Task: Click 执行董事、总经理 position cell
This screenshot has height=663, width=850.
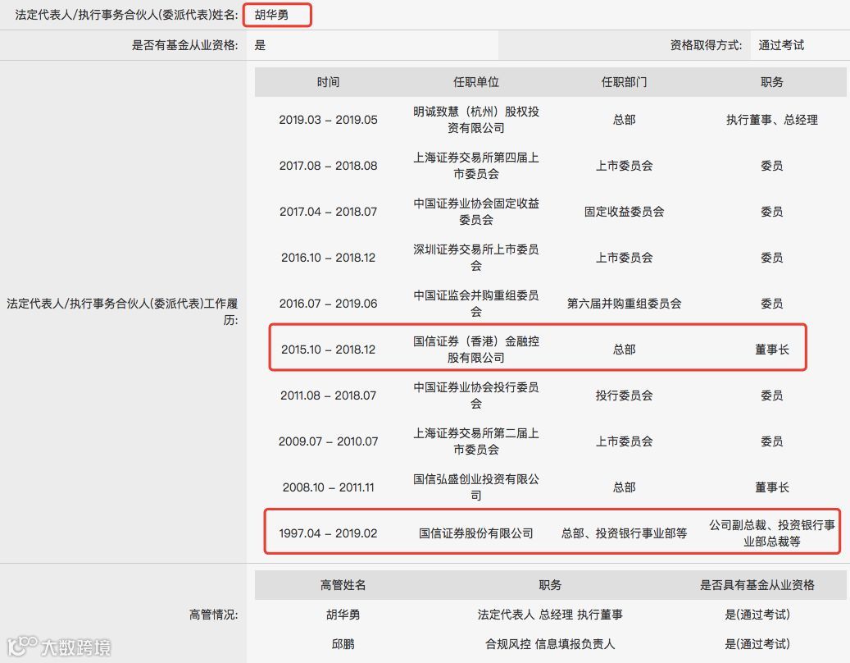Action: click(x=772, y=120)
